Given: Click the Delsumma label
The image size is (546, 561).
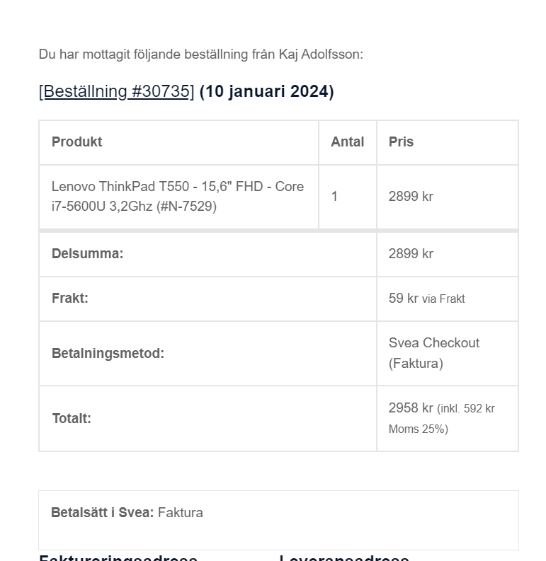Looking at the screenshot, I should click(87, 254).
